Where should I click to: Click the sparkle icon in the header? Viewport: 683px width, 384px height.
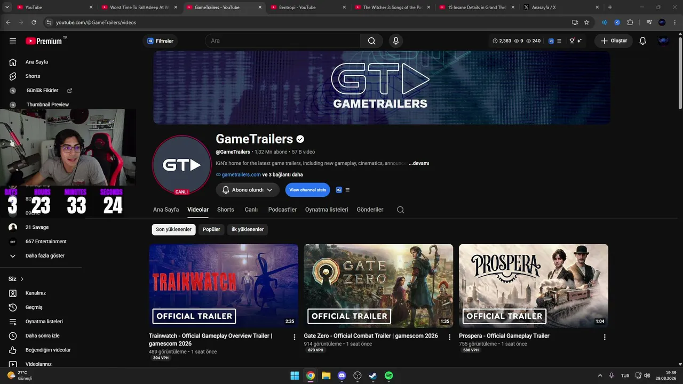(x=579, y=41)
